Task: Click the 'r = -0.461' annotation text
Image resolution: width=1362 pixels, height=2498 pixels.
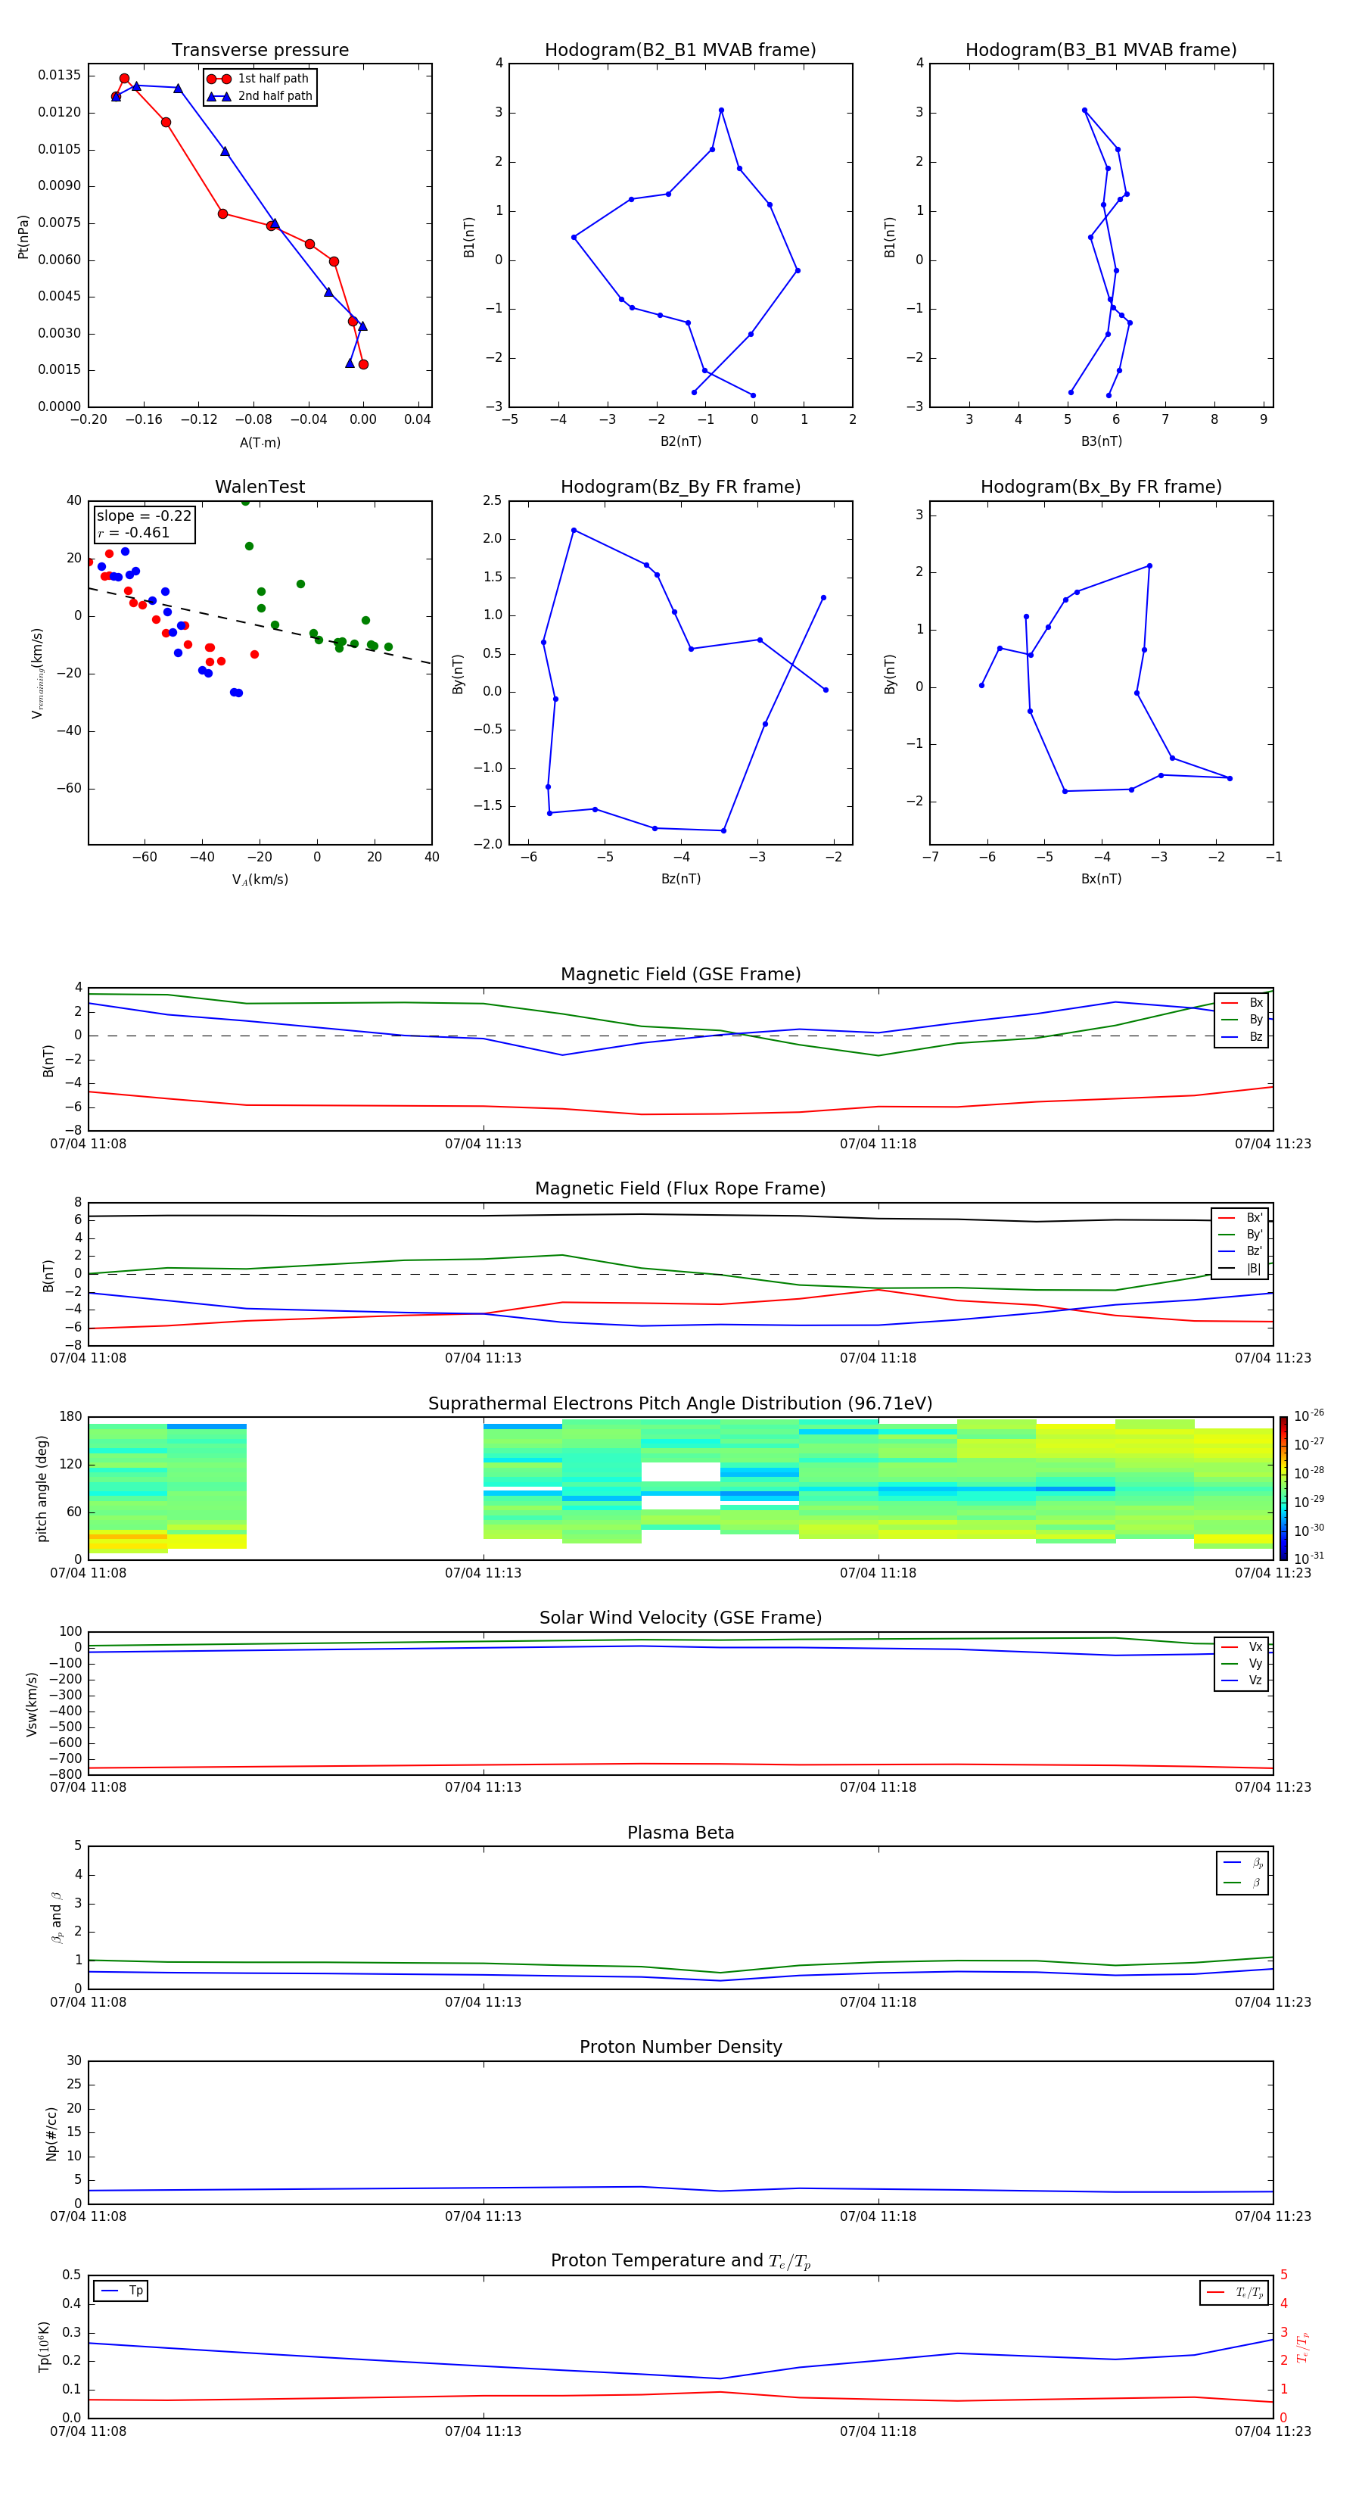Action: click(x=134, y=532)
